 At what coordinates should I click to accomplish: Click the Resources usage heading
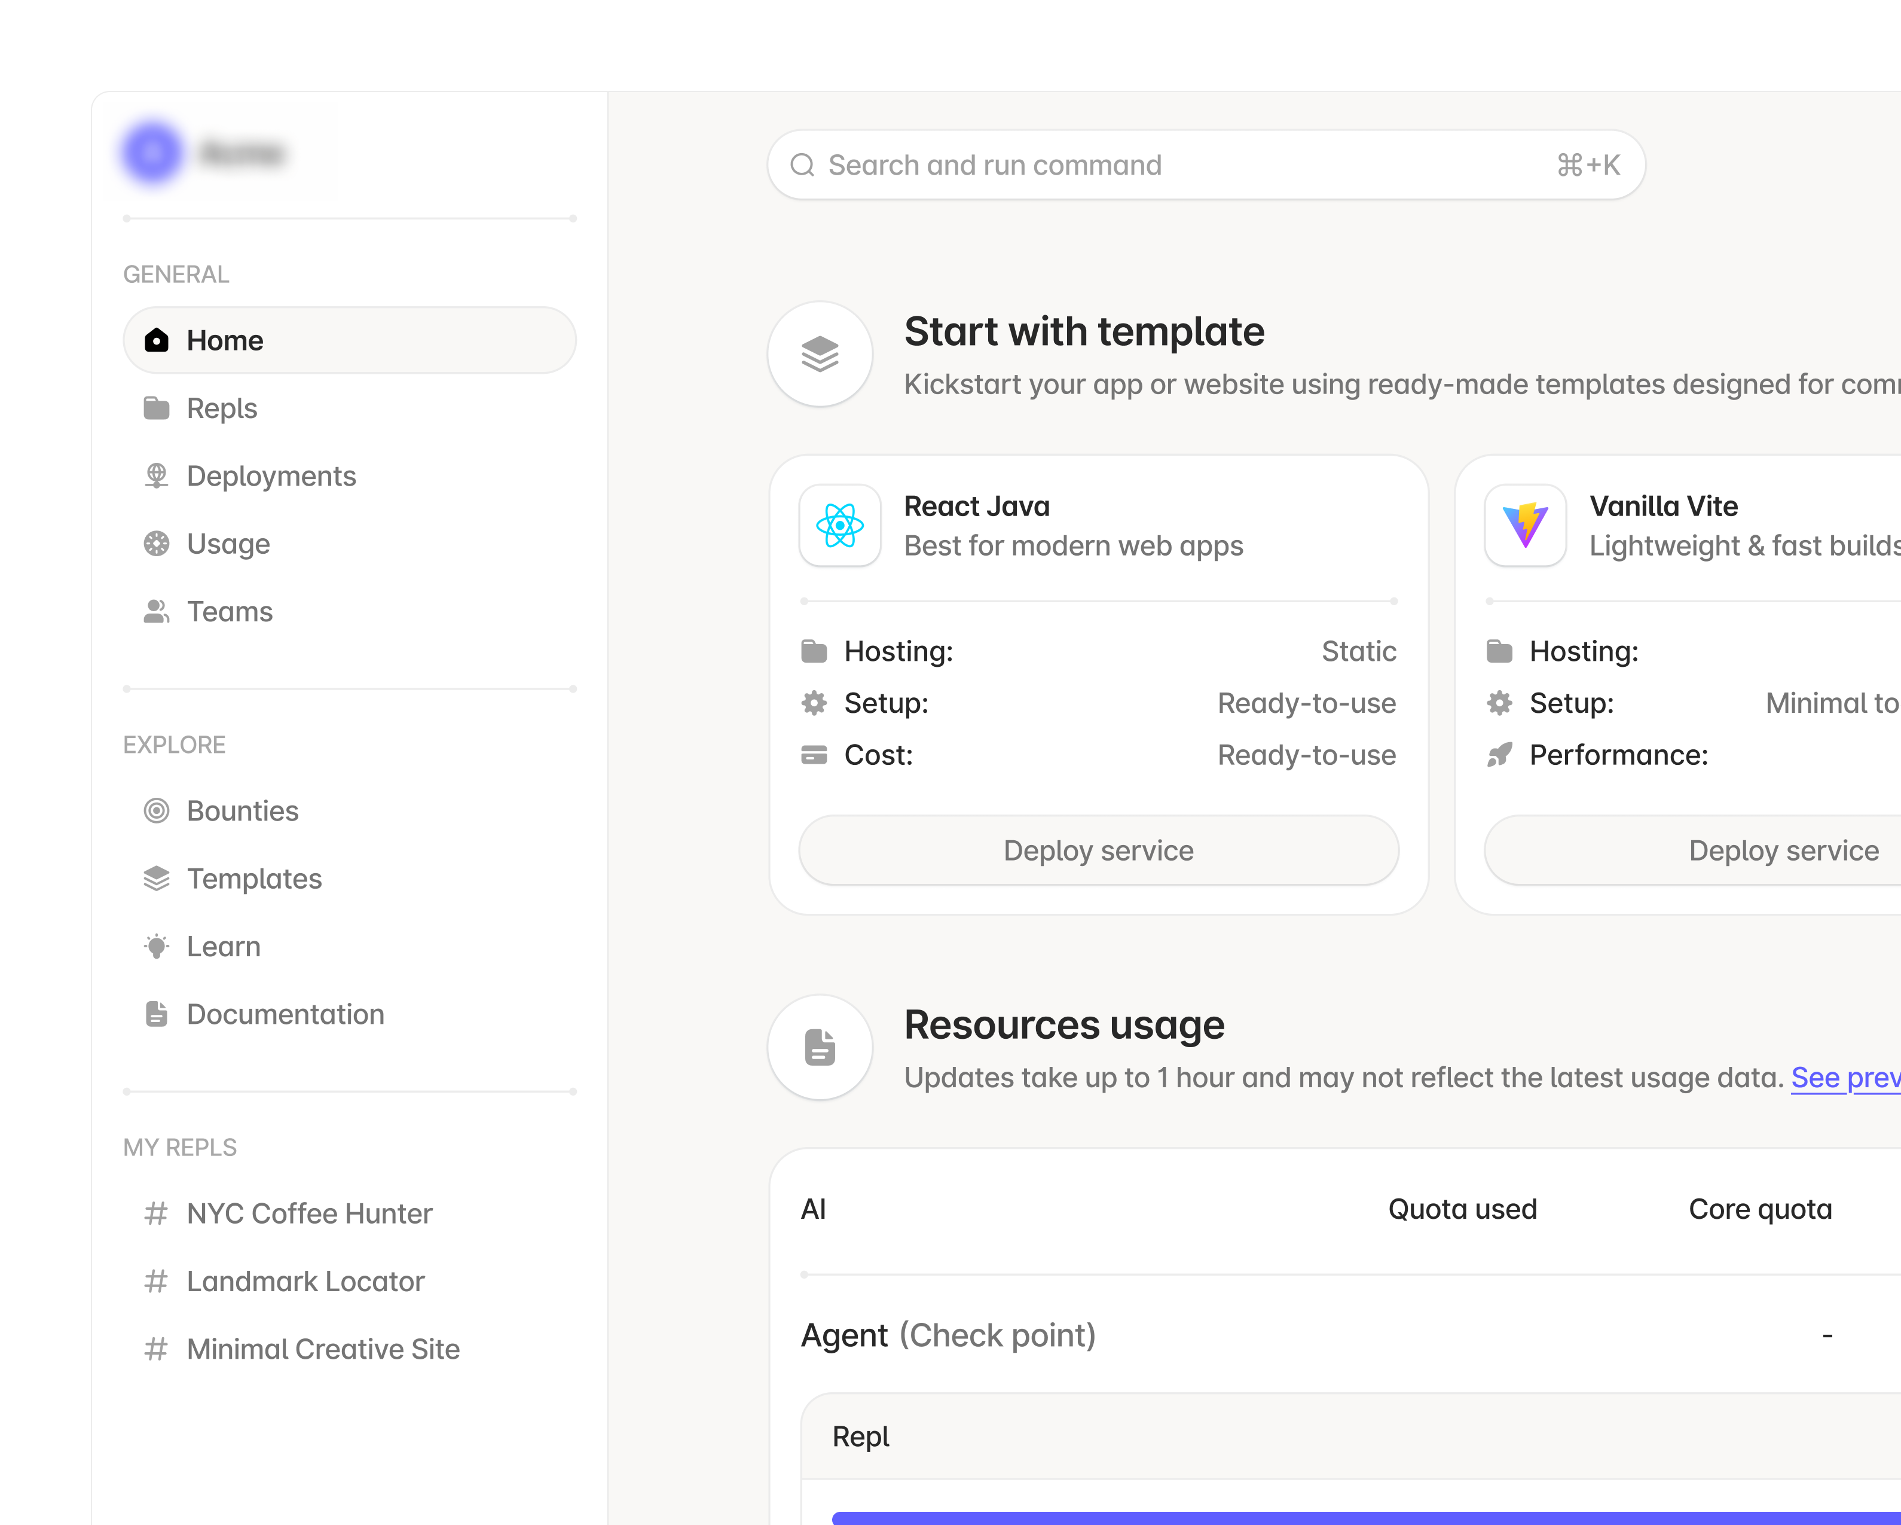pos(1064,1026)
